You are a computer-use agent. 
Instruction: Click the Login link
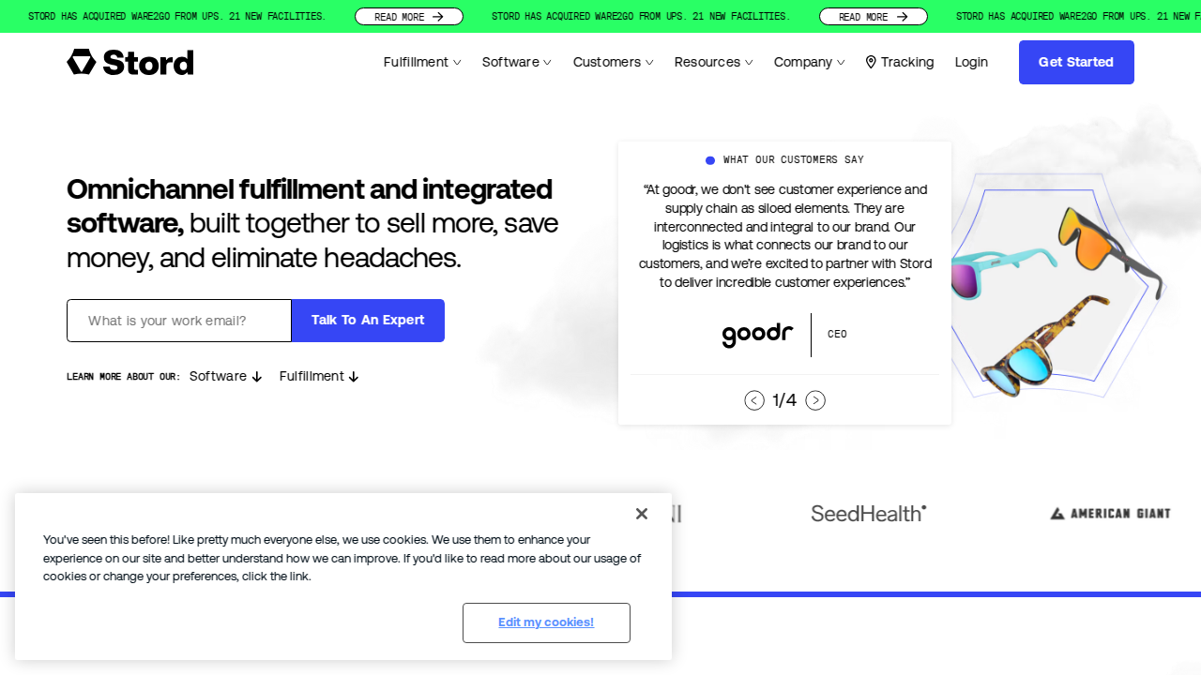coord(971,62)
